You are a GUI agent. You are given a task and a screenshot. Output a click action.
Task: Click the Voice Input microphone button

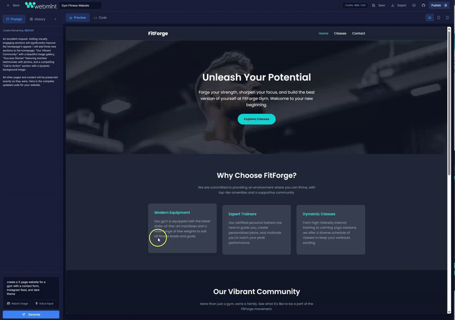[x=45, y=304]
